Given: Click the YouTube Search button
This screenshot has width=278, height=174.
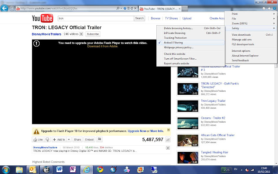Looking at the screenshot, I should [139, 18].
